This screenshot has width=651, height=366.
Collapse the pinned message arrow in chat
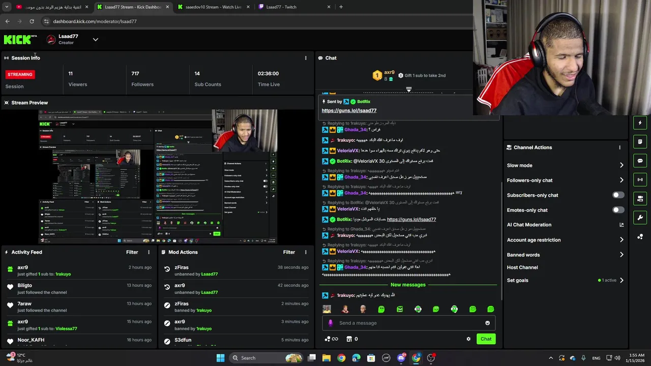(408, 89)
